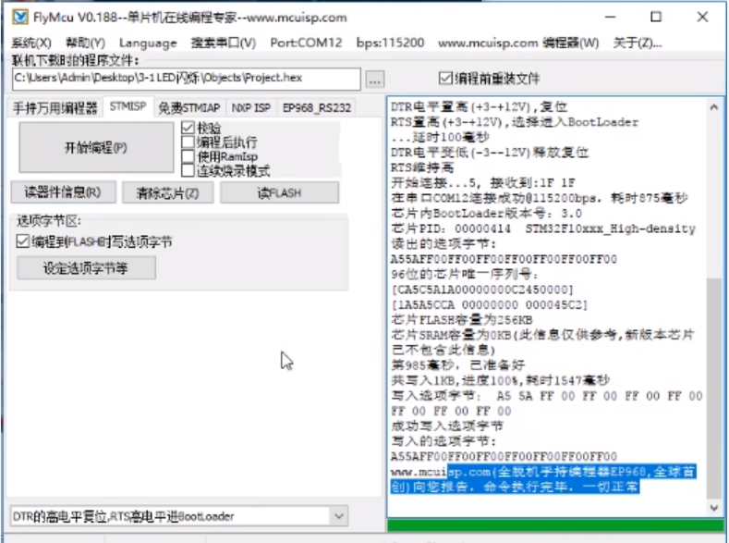Open the Language menu
Viewport: 729px width, 543px height.
coord(148,43)
